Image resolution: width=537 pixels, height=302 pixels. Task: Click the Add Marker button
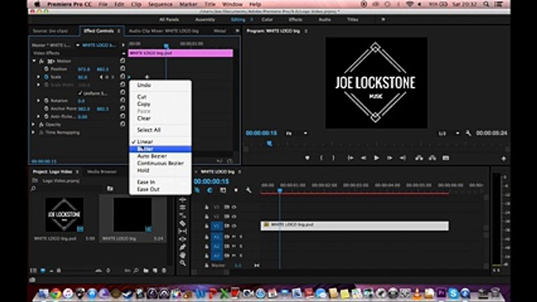(x=307, y=158)
